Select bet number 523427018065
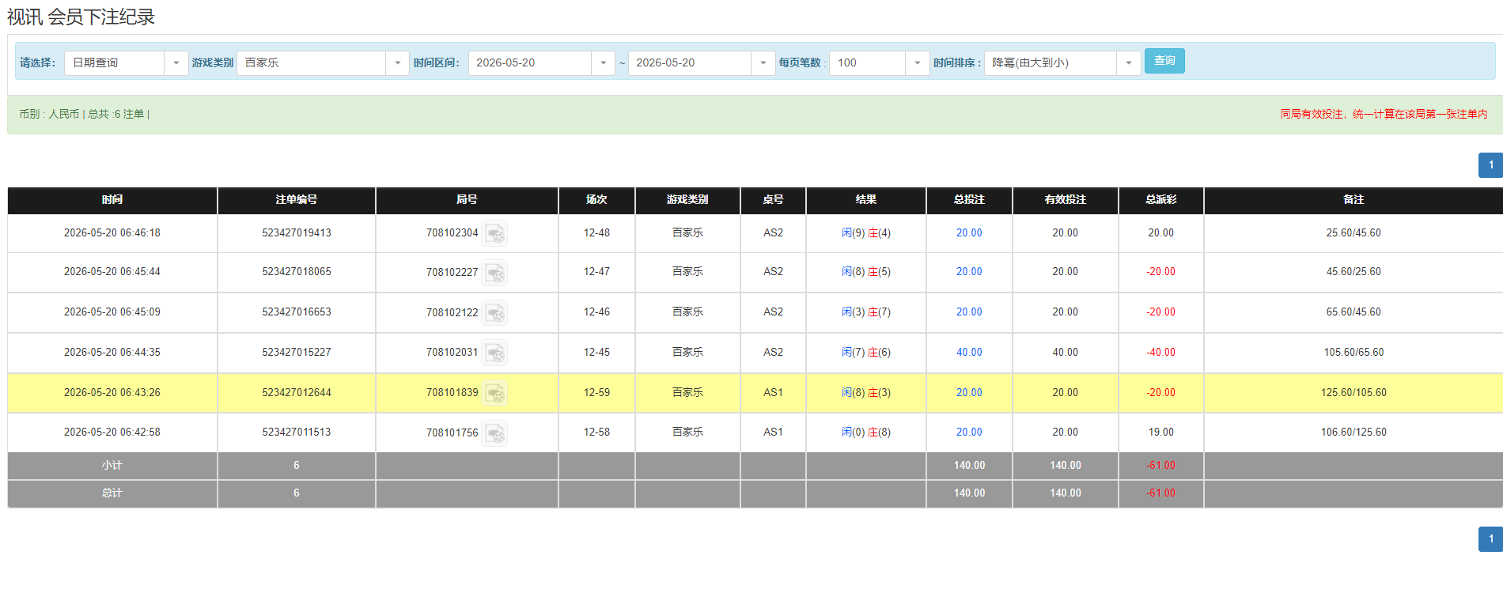Screen dimensions: 1503x608 (297, 272)
